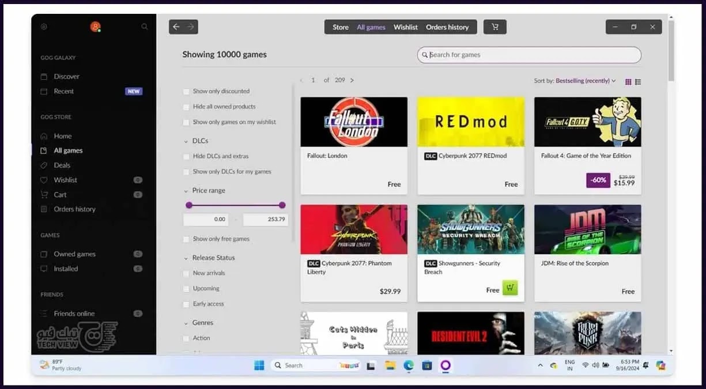706x389 pixels.
Task: Open the shopping cart button in top bar
Action: tap(495, 27)
